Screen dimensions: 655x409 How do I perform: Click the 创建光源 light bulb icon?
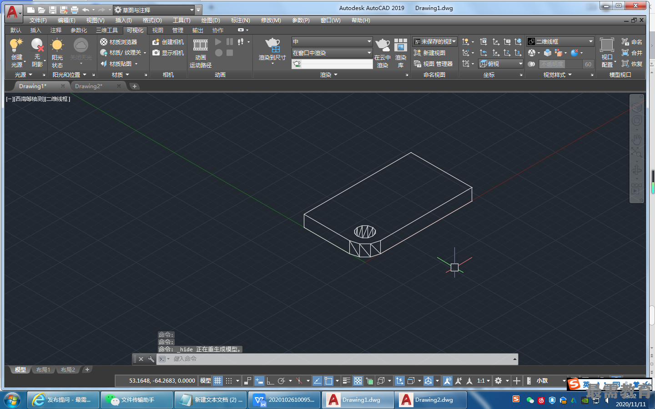coord(16,45)
